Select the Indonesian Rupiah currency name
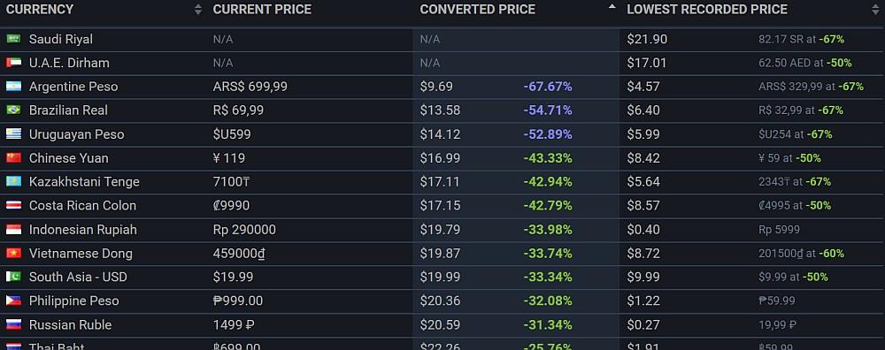 (83, 230)
